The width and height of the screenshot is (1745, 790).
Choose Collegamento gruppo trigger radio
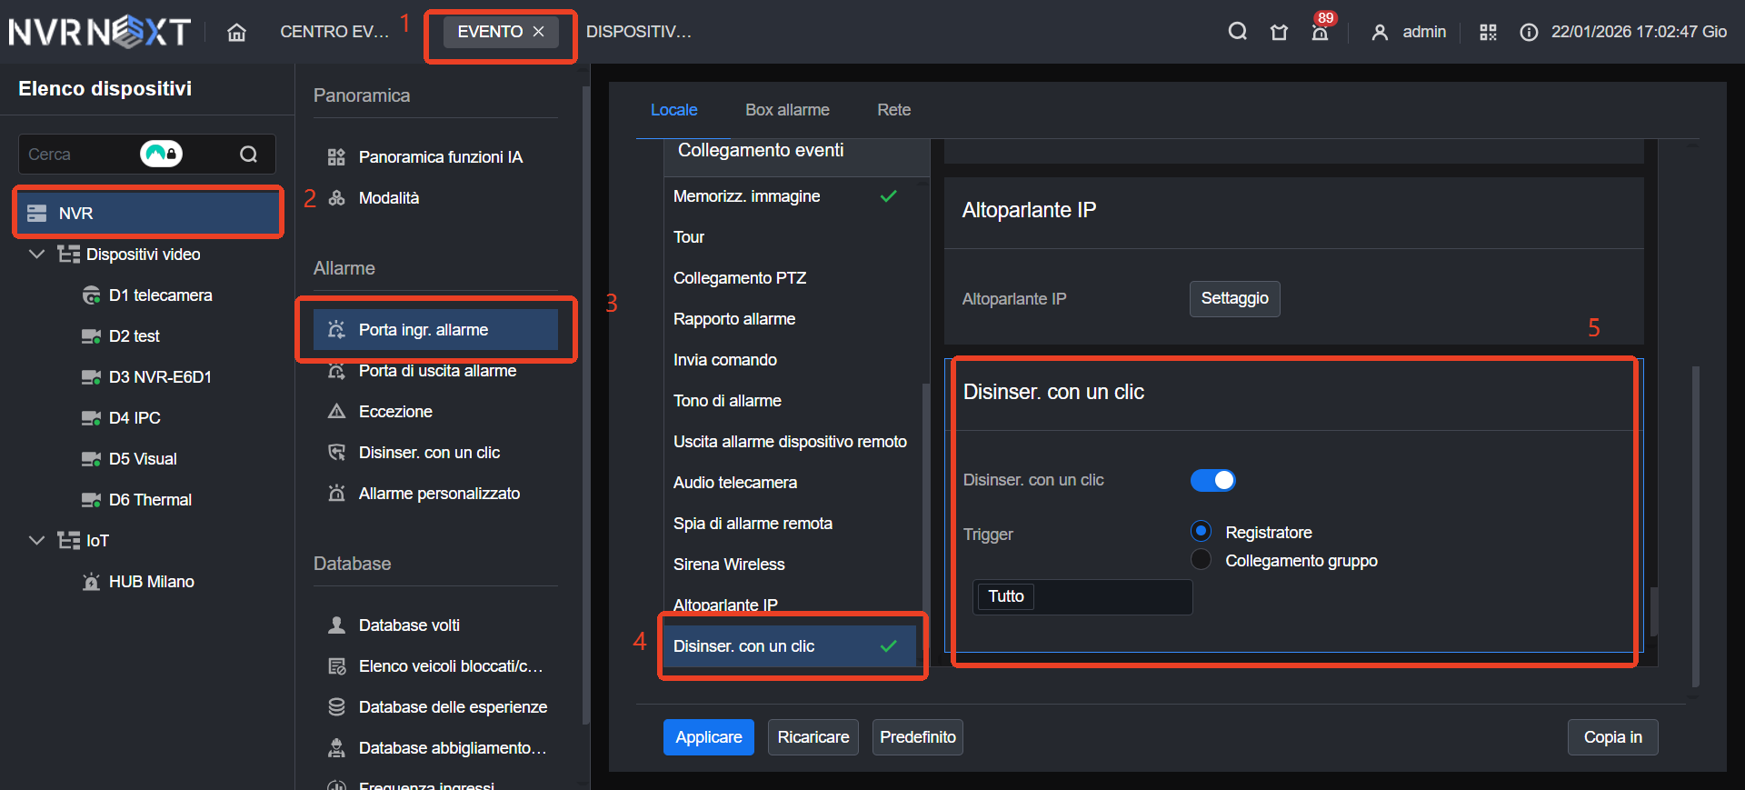coord(1201,559)
